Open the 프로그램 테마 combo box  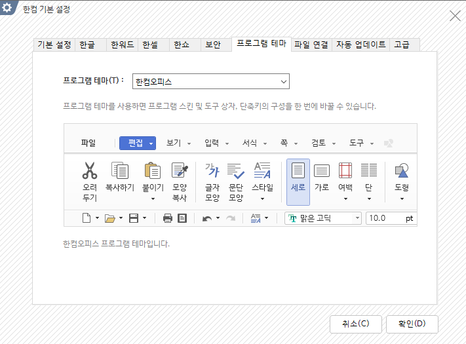coord(210,81)
